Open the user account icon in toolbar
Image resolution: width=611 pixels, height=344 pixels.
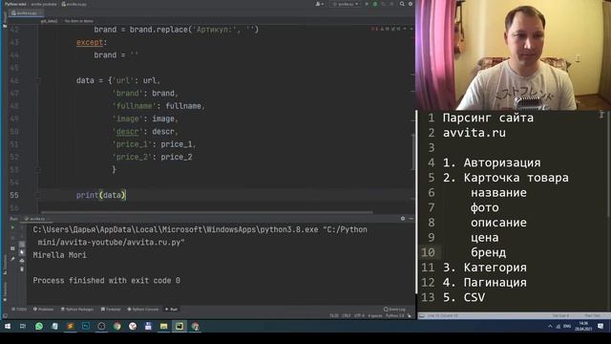(319, 4)
